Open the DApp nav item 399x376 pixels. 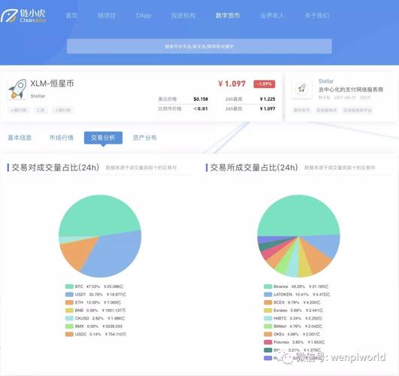pyautogui.click(x=144, y=16)
